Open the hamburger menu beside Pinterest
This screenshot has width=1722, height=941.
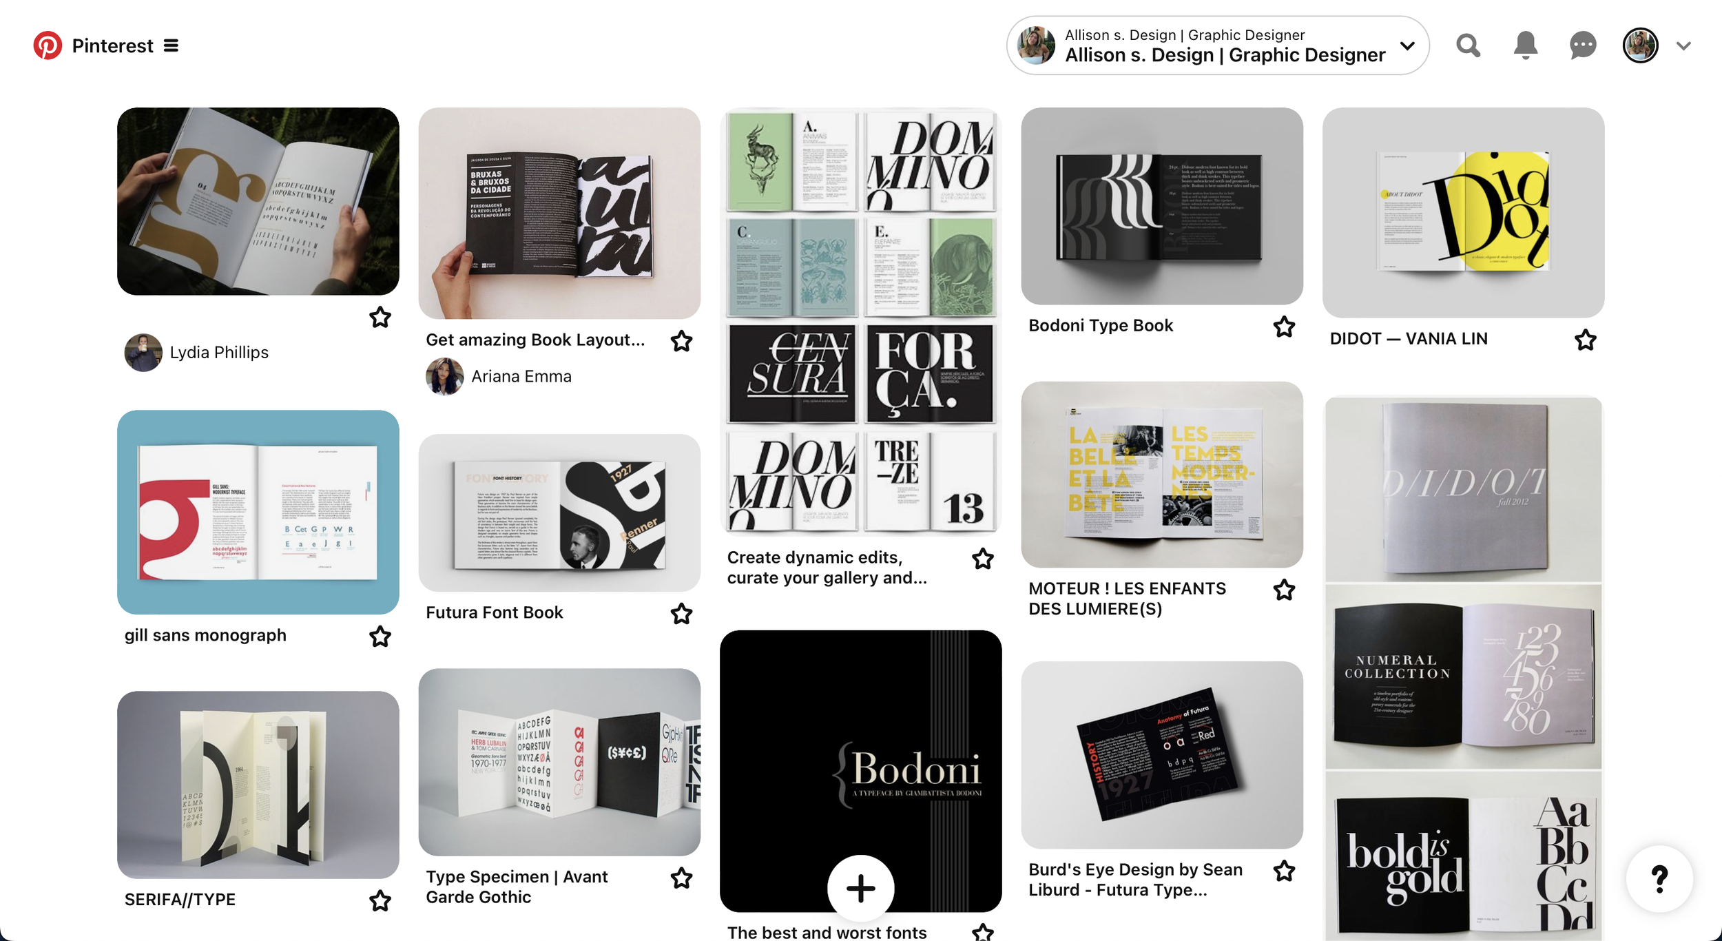171,45
